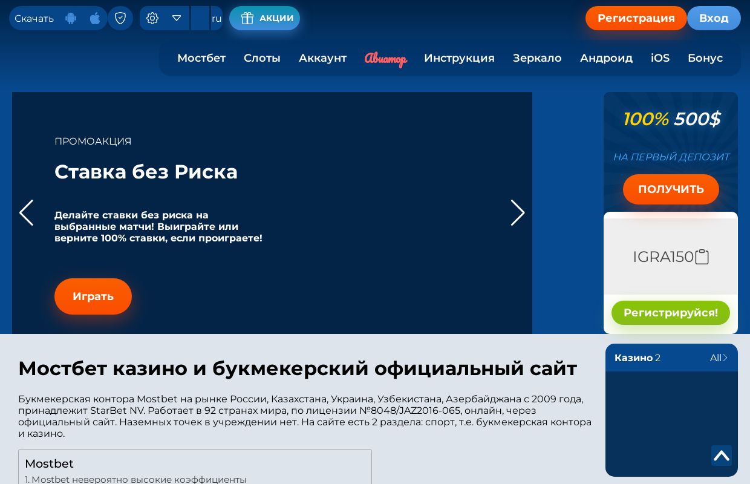Select the Android download icon

pyautogui.click(x=71, y=18)
